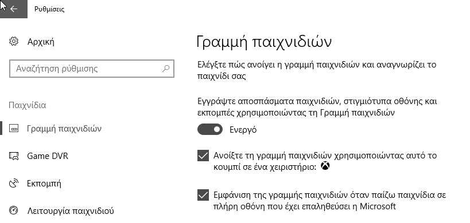470x223 pixels.
Task: Click the Αναζήτηση ρύθμισης search field
Action: 92,69
